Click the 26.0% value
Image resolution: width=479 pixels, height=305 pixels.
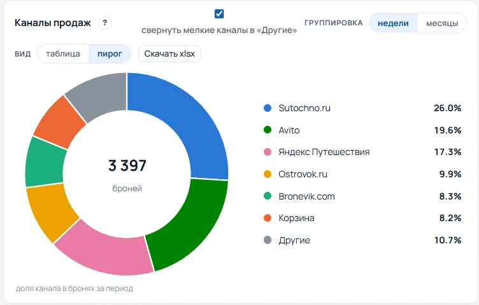[x=448, y=108]
